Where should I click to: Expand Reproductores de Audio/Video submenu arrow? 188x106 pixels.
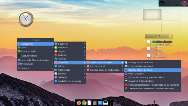[x=123, y=70]
